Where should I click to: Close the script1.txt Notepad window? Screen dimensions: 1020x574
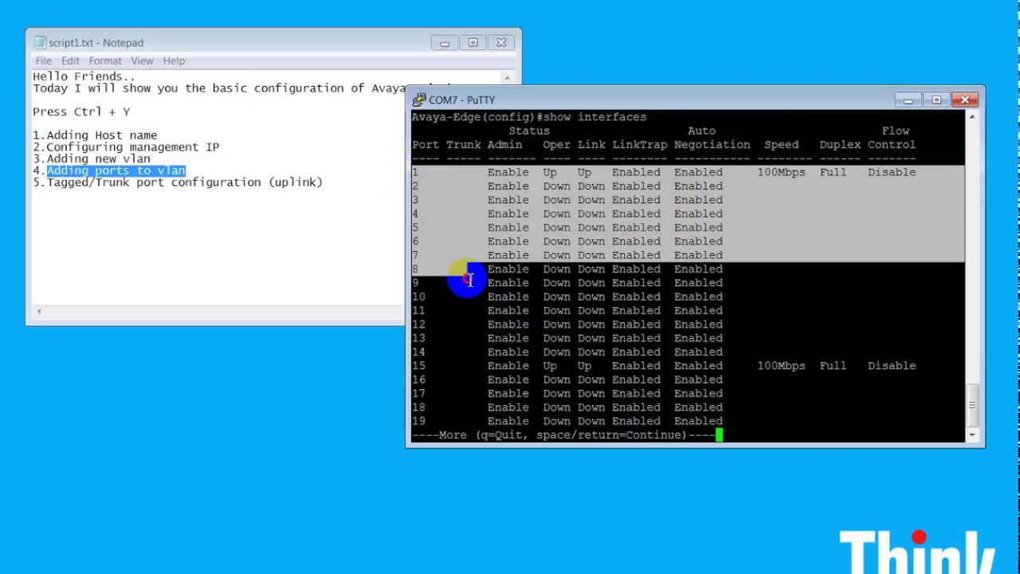[501, 43]
